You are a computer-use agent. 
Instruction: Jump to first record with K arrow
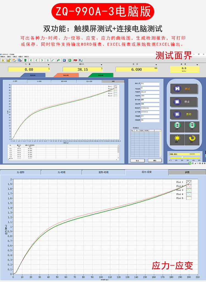click(x=31, y=60)
